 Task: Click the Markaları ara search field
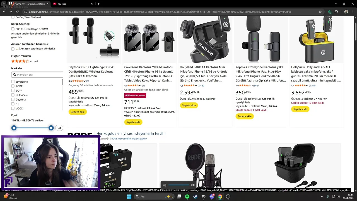coord(37,75)
